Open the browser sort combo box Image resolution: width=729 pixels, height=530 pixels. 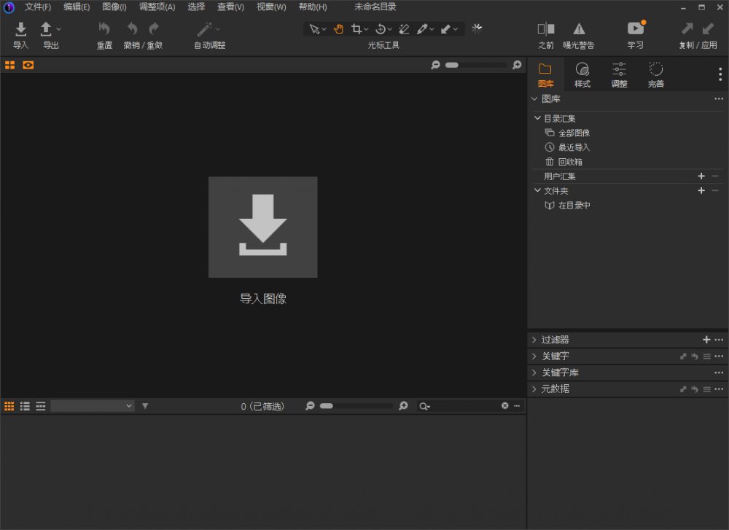pos(93,406)
